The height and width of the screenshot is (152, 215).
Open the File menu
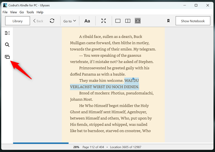click(5, 12)
